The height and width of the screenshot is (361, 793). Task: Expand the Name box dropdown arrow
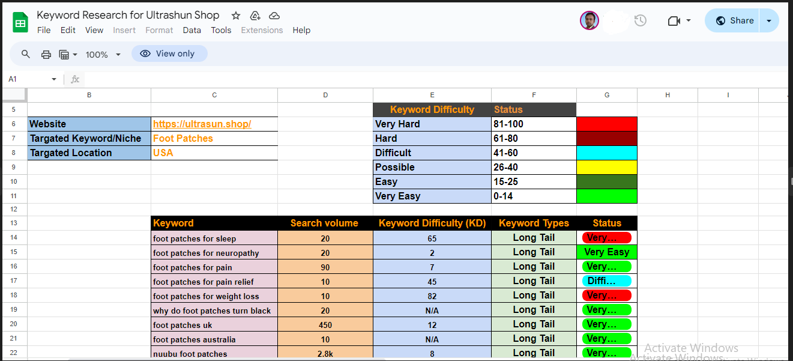[54, 79]
